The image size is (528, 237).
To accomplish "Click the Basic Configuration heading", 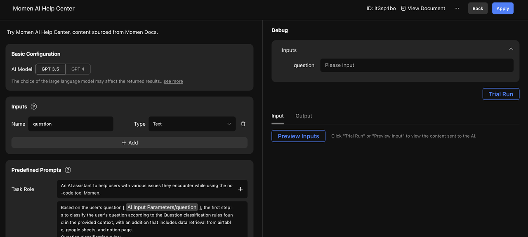I will [36, 54].
